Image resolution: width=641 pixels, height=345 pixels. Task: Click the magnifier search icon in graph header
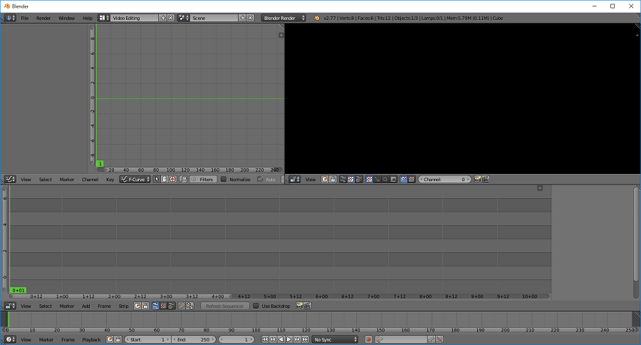click(x=183, y=179)
